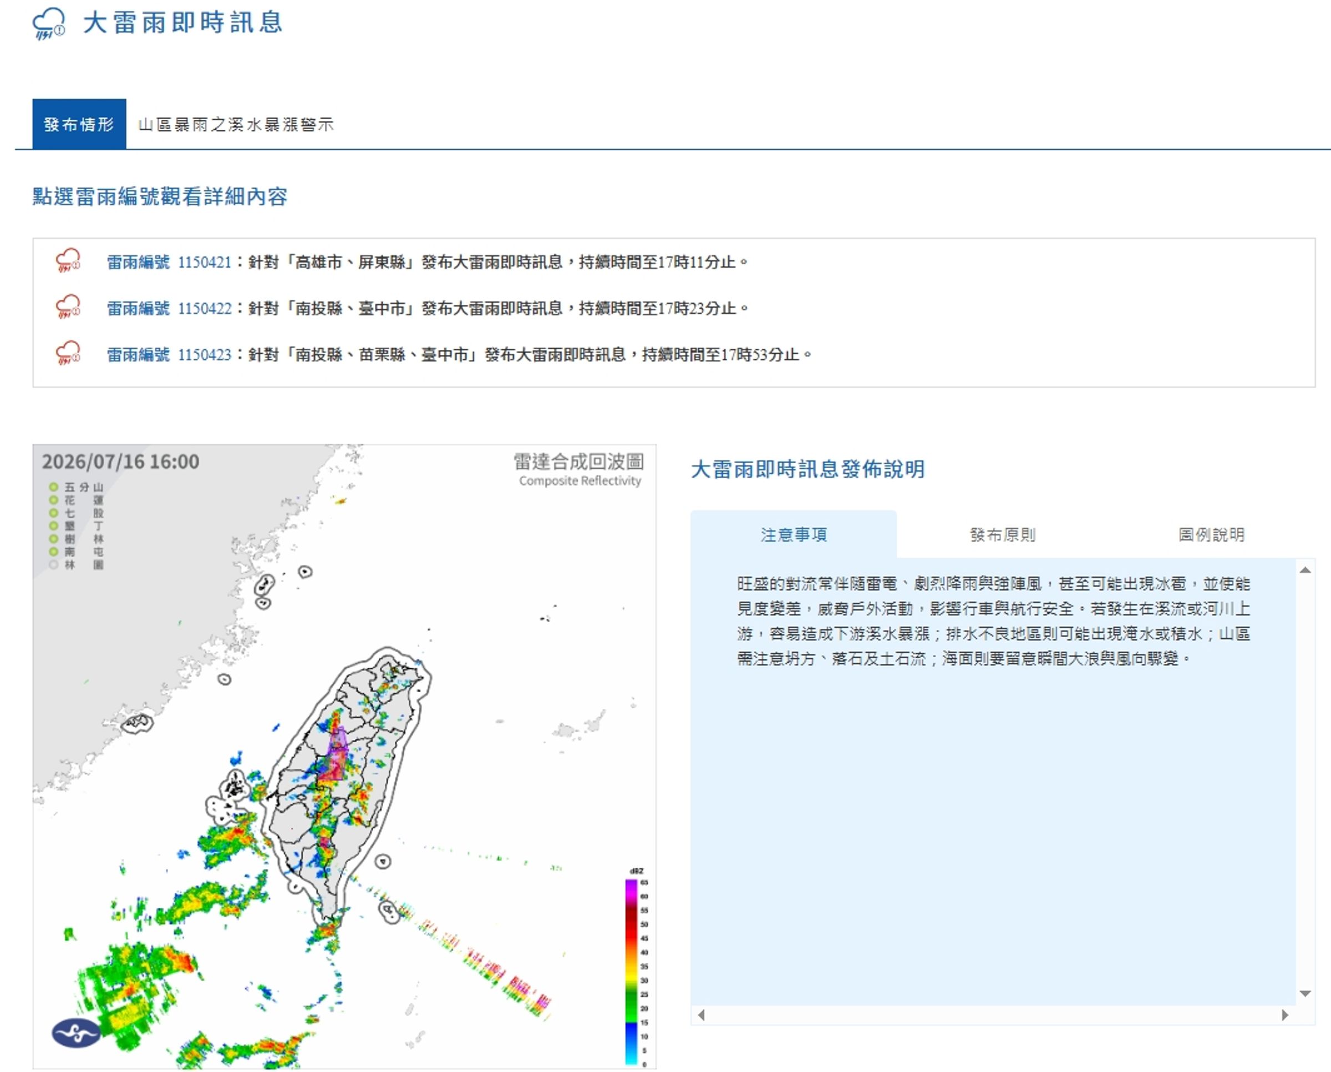Click the red storm icon for 1150423

pos(68,353)
